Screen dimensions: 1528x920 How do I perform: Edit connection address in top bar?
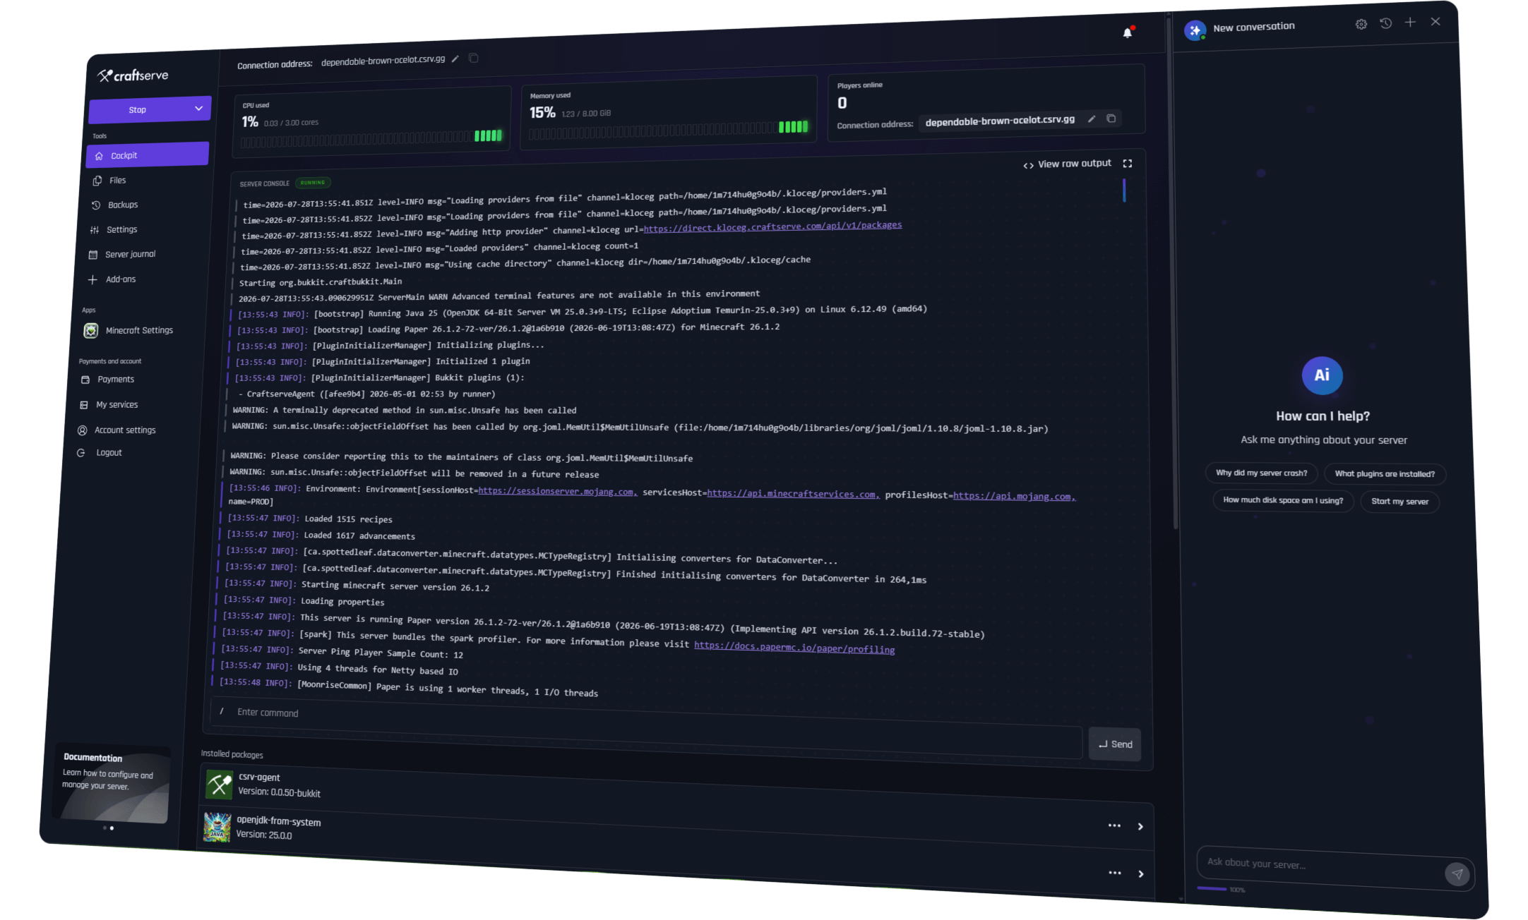(455, 59)
